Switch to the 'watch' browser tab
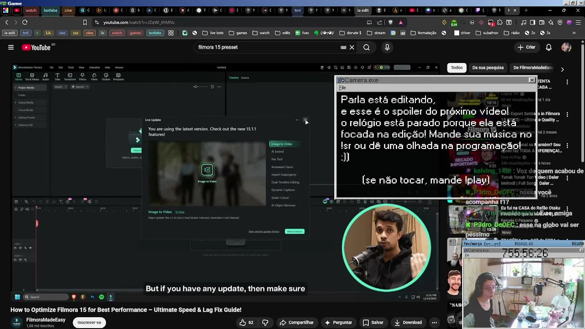The image size is (585, 329). coord(31,11)
